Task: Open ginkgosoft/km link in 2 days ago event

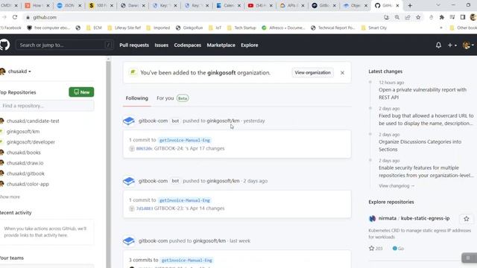Action: coord(223,181)
